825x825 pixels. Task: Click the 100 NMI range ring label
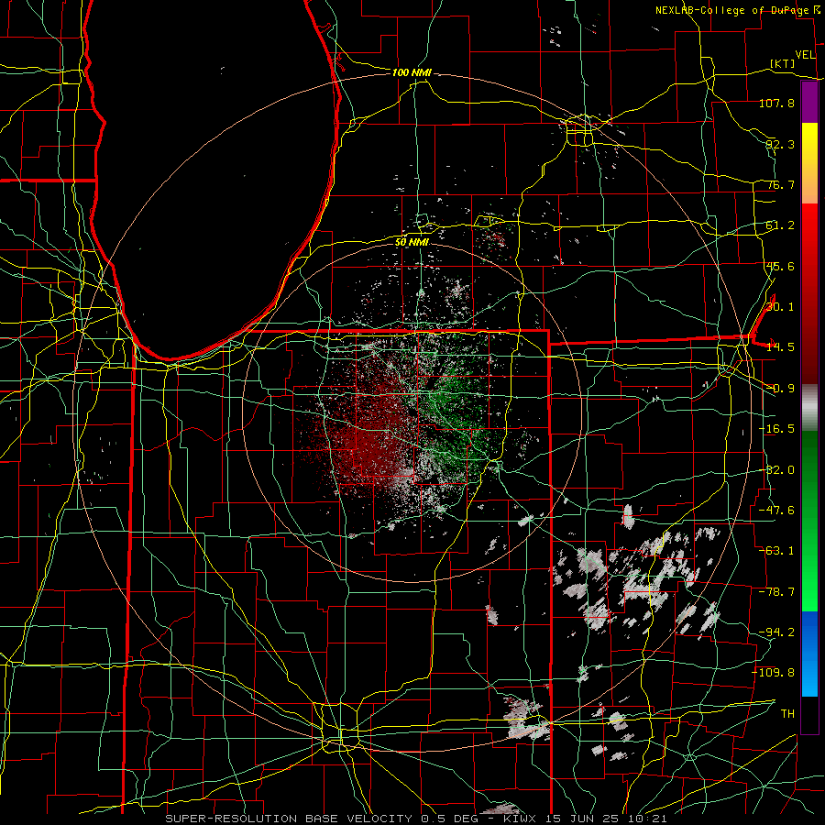tap(412, 72)
